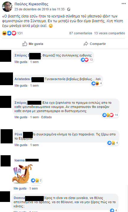
Task: View the 4 reactions on the Aristedes comment
Action: [x=97, y=83]
